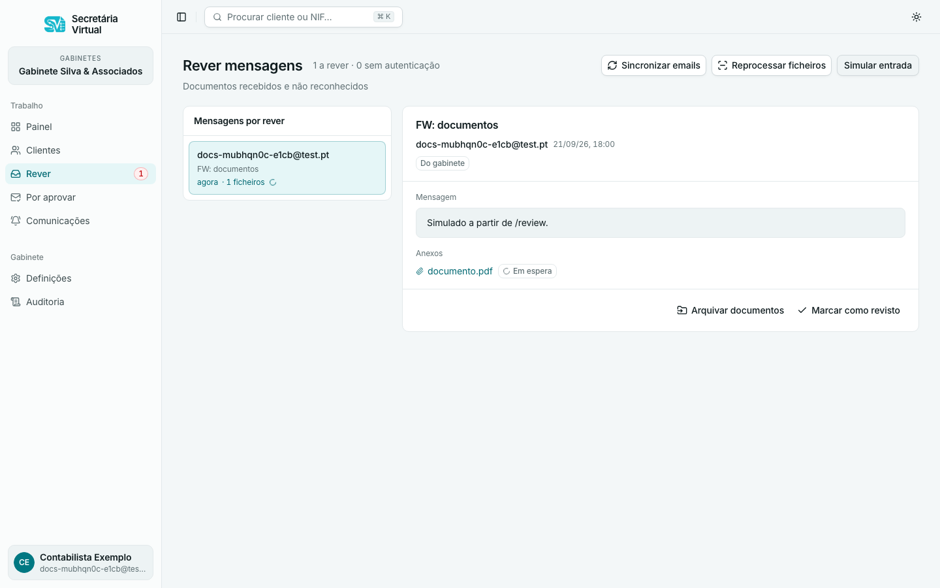Click the "1 ficheiros" text in the message card

point(245,182)
